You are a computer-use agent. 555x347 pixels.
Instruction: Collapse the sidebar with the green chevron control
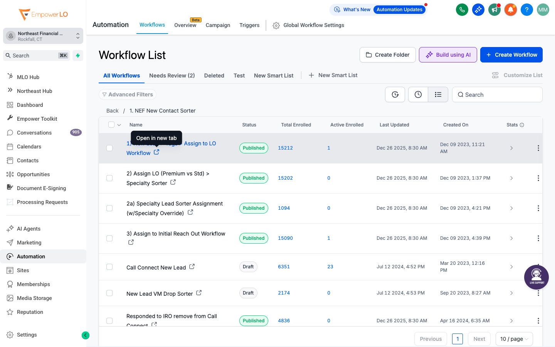[86, 335]
